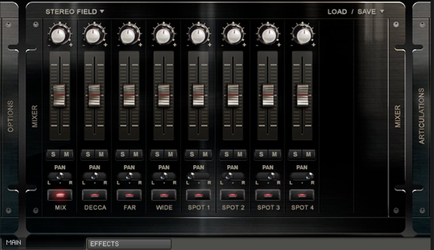434x250 pixels.
Task: Toggle the MIX microphone power button
Action: click(x=60, y=195)
